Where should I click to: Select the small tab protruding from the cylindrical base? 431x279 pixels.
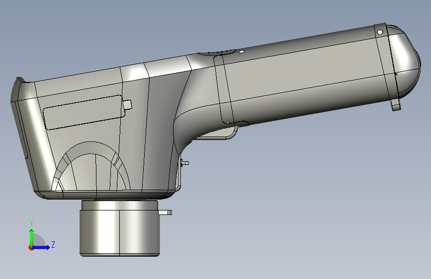click(x=165, y=212)
